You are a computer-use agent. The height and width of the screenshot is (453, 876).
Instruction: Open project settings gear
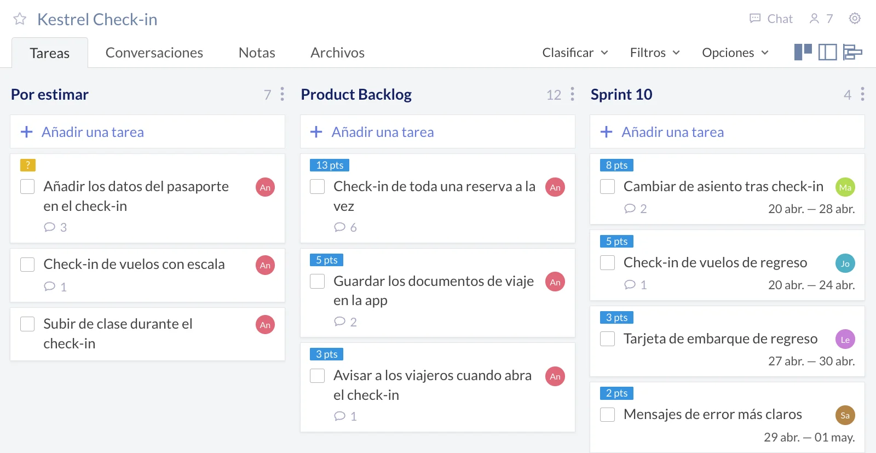pyautogui.click(x=855, y=19)
